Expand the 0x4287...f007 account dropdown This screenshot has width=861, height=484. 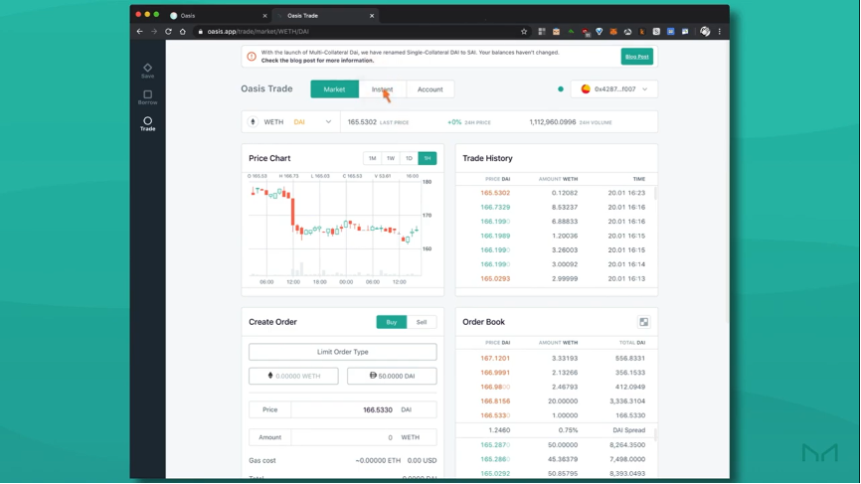pyautogui.click(x=613, y=88)
